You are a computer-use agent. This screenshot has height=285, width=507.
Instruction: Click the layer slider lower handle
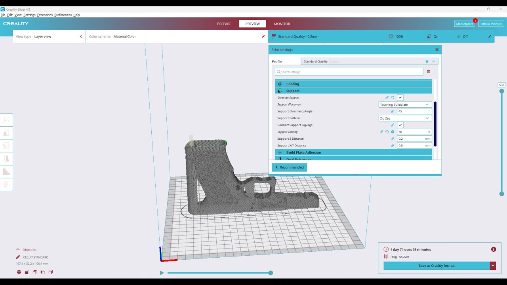[501, 194]
